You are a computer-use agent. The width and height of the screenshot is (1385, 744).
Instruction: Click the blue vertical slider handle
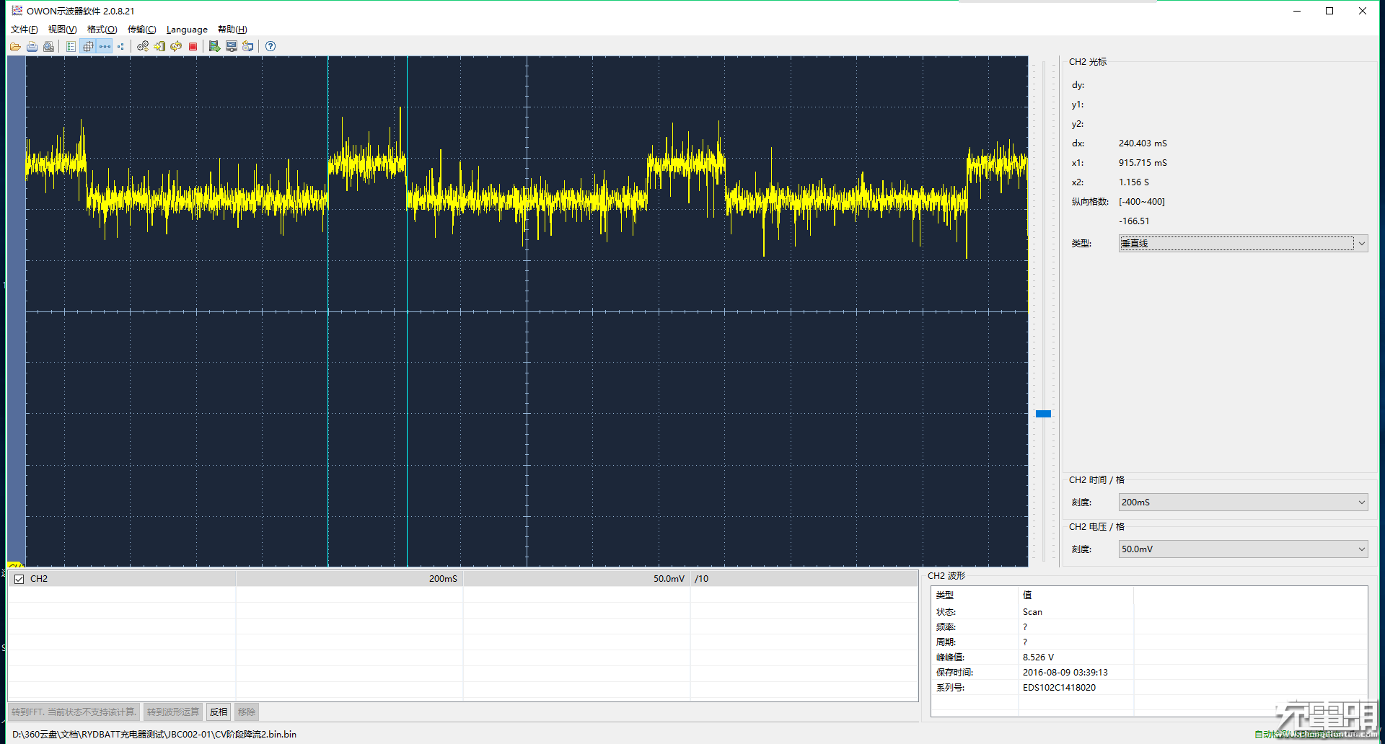(1043, 414)
